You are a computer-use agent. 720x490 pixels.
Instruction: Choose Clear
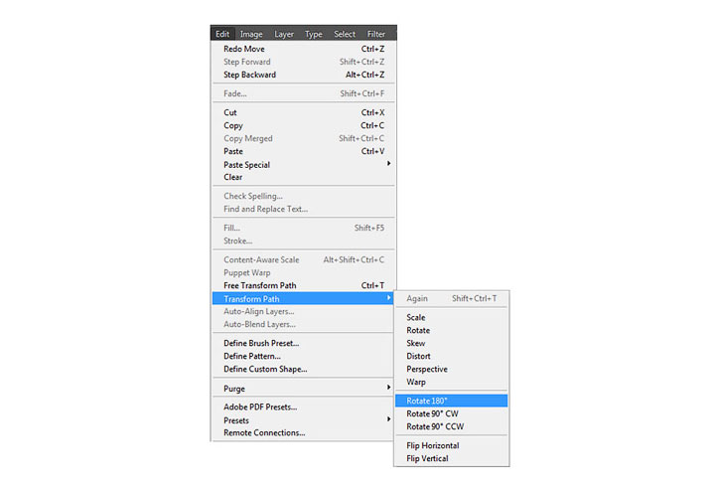(x=304, y=177)
